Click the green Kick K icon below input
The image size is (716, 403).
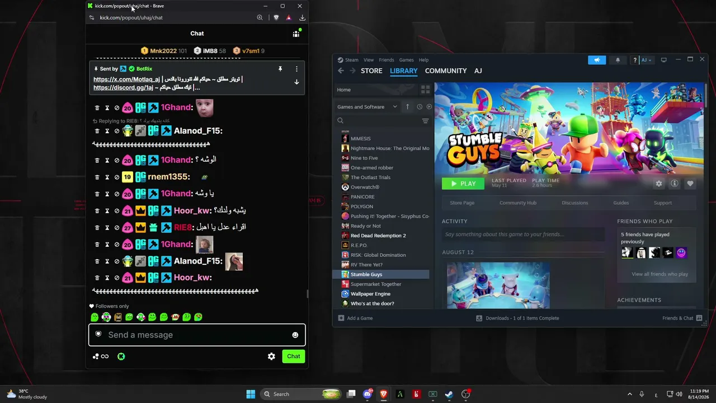(121, 357)
